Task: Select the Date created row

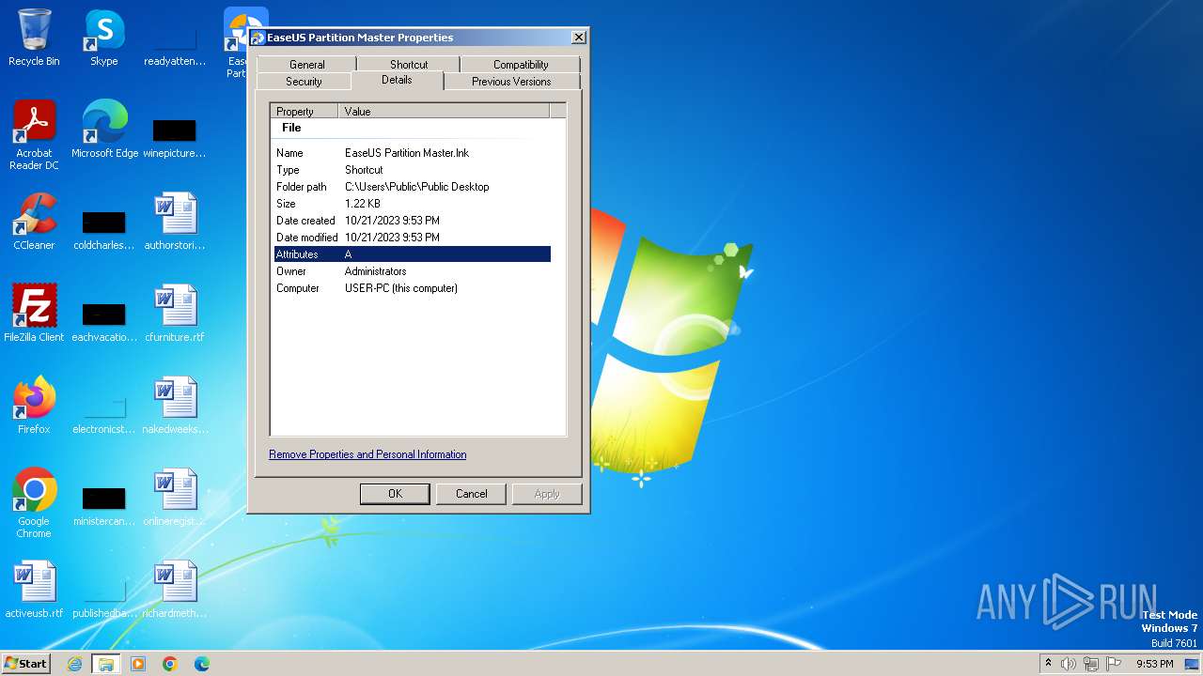Action: pyautogui.click(x=413, y=221)
